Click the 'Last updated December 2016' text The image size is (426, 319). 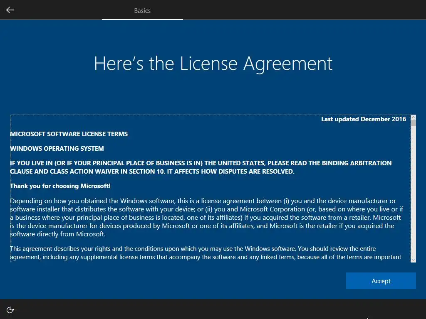(x=364, y=119)
